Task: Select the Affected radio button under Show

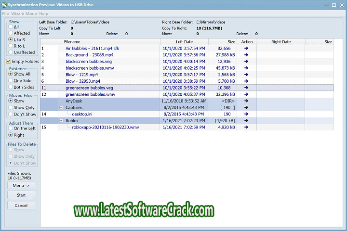Action: (x=11, y=33)
